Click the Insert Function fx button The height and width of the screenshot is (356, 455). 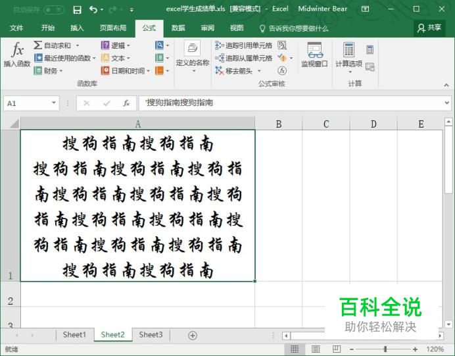[17, 54]
